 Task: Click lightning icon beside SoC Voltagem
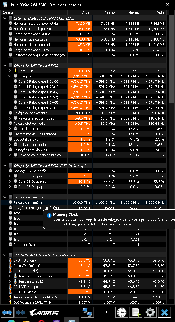11,302
